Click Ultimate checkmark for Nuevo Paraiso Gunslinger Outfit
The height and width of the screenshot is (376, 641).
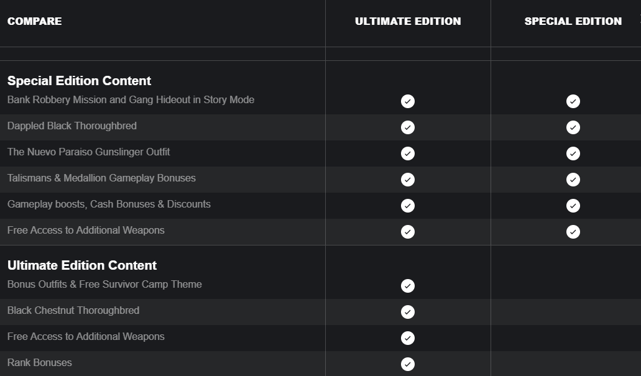(408, 154)
